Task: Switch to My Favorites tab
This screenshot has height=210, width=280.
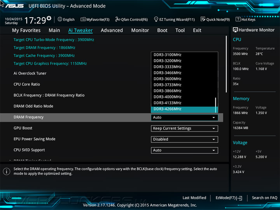Action: pos(26,30)
